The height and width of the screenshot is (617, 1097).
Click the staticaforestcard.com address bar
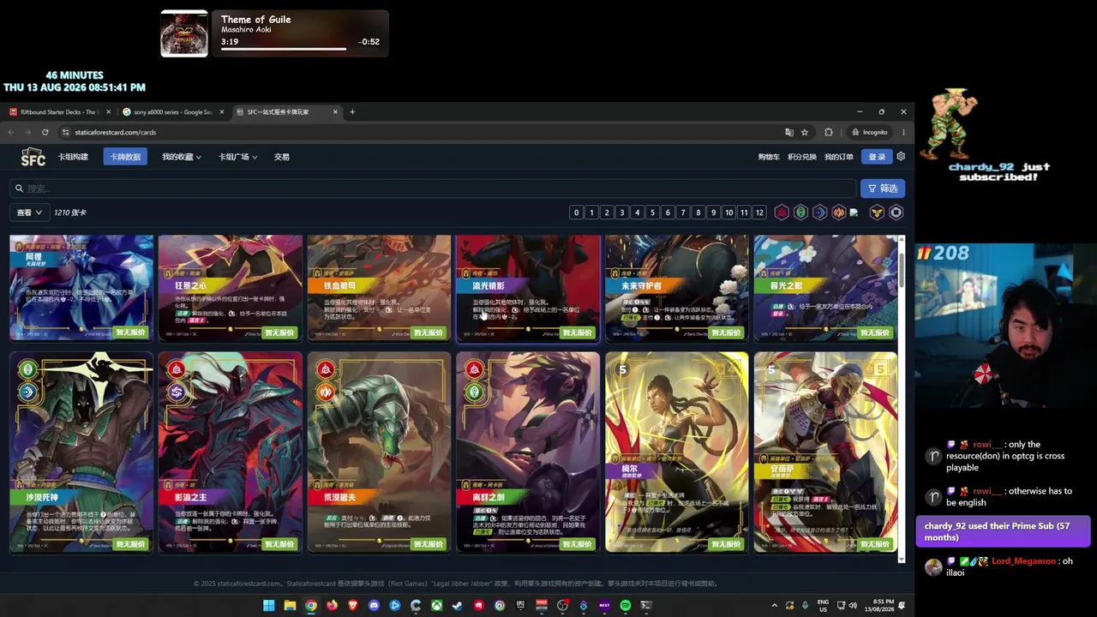coord(420,132)
